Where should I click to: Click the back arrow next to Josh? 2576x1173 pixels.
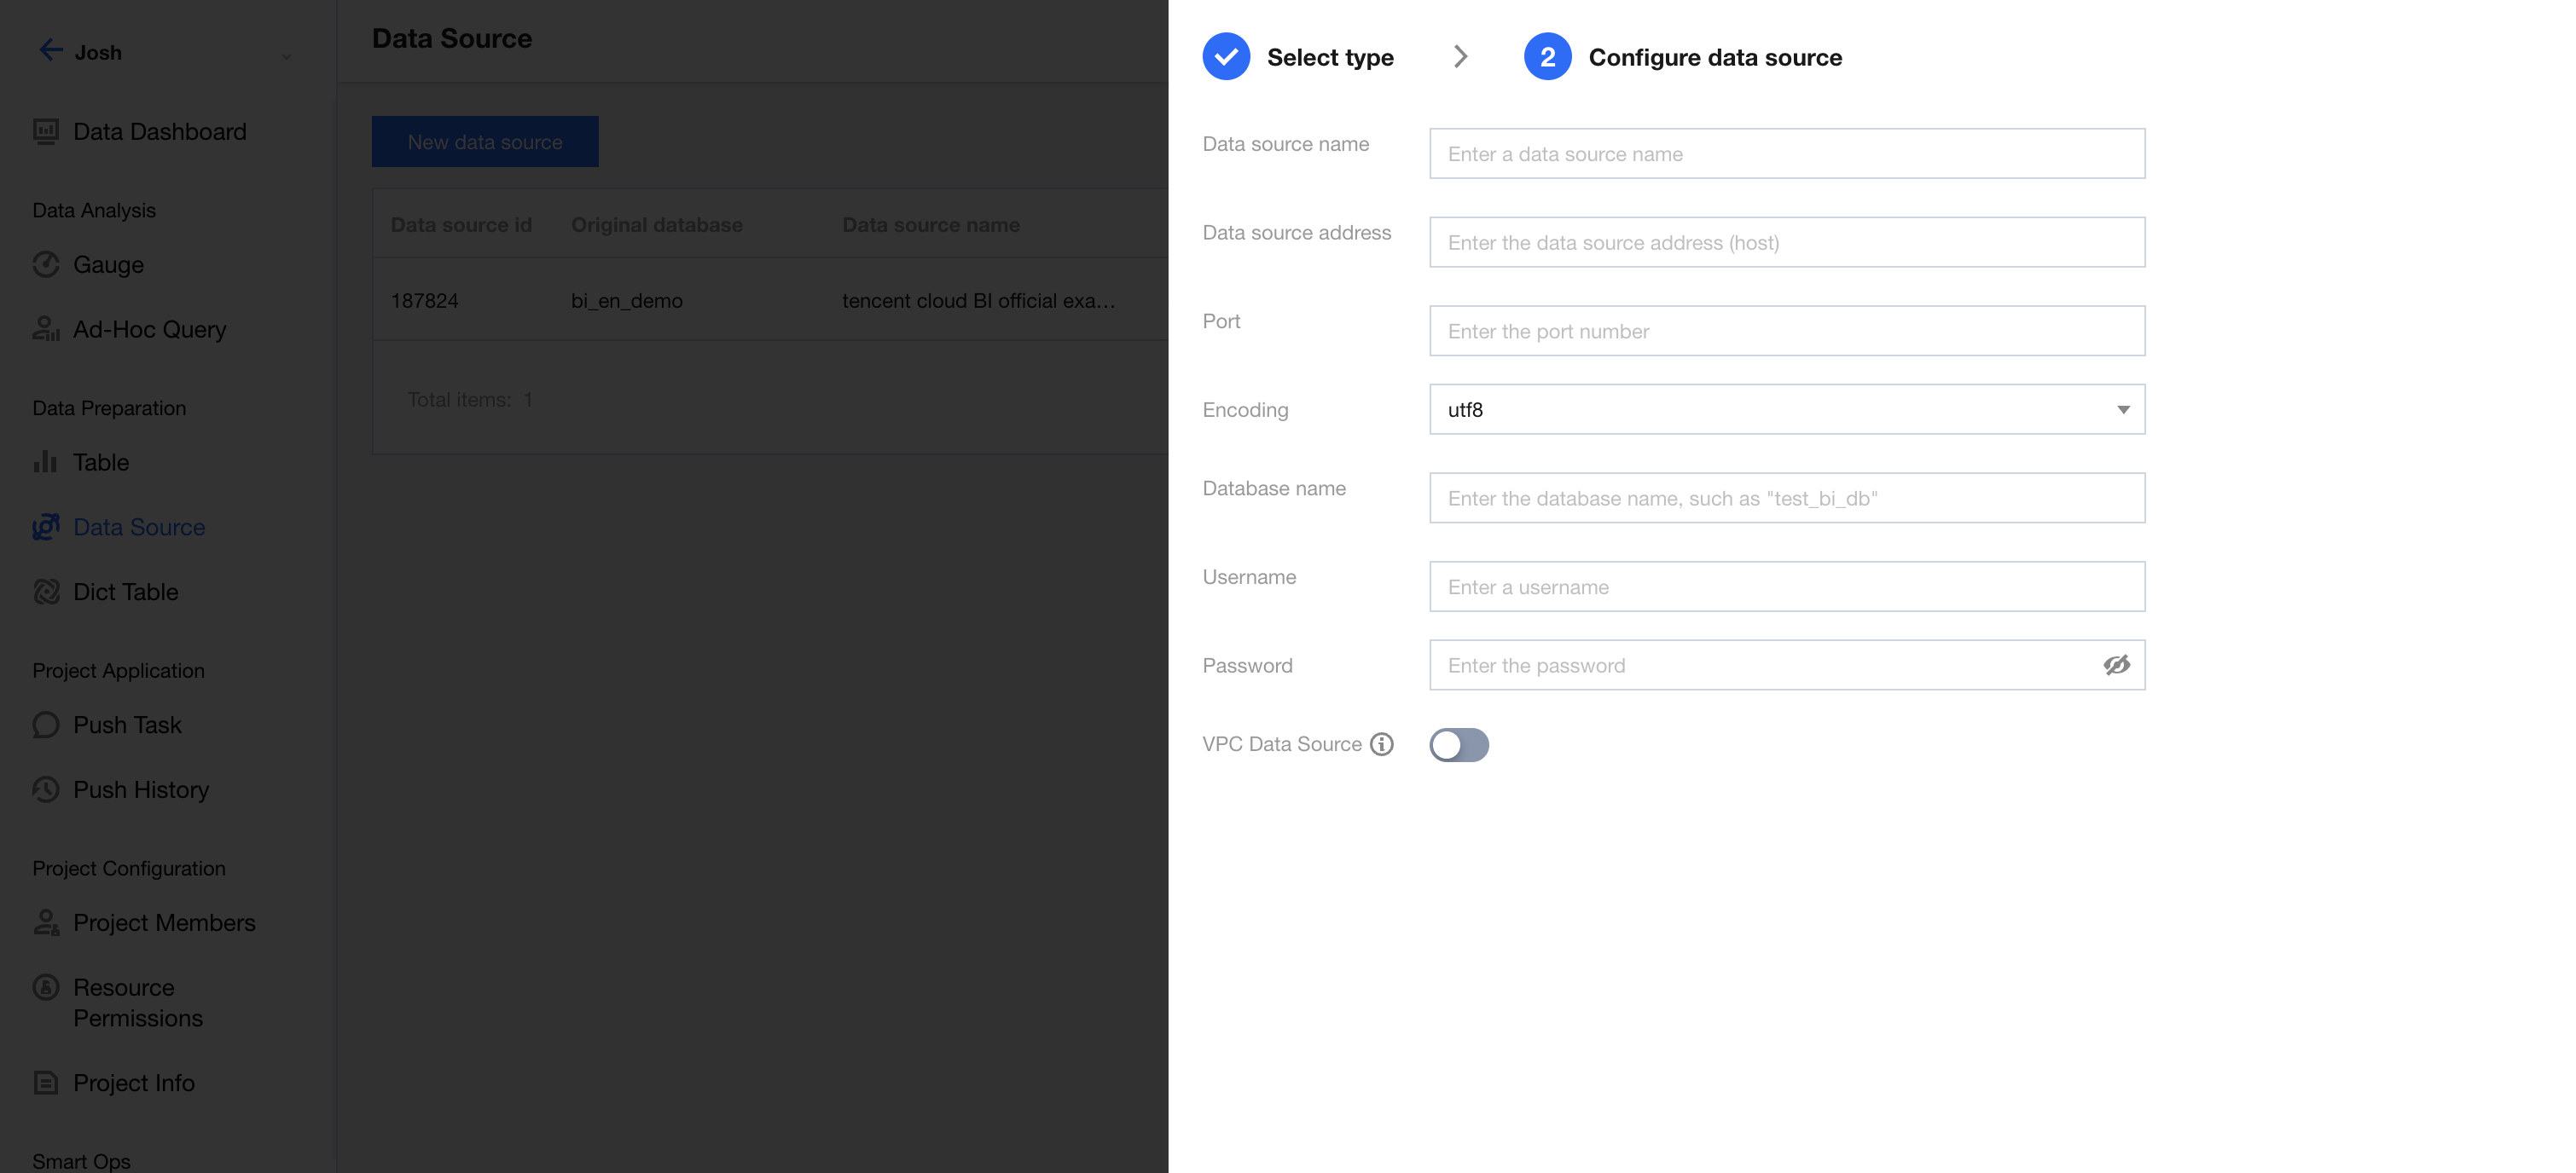50,50
